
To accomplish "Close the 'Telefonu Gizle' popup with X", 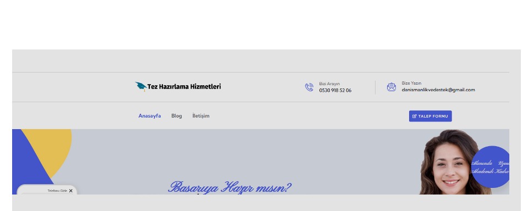I will pyautogui.click(x=70, y=191).
